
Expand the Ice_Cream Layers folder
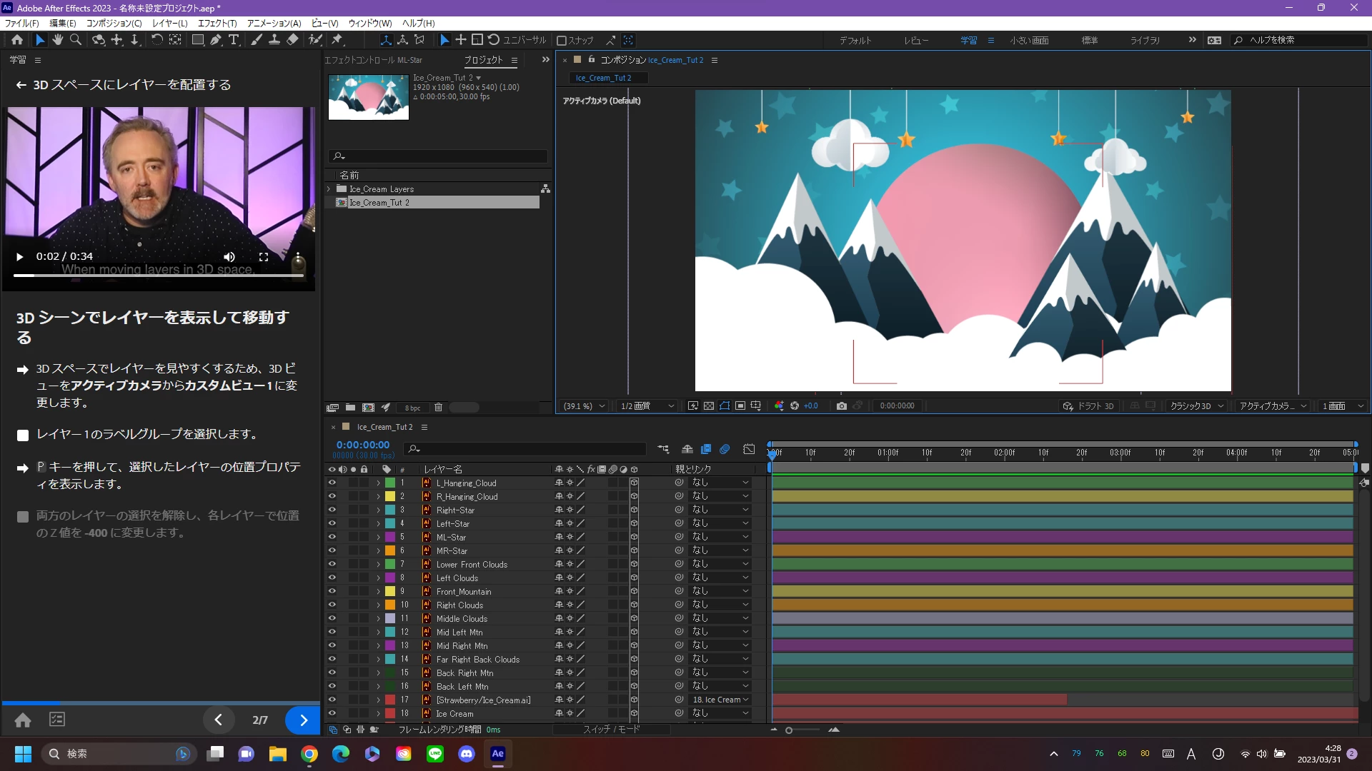[x=329, y=189]
